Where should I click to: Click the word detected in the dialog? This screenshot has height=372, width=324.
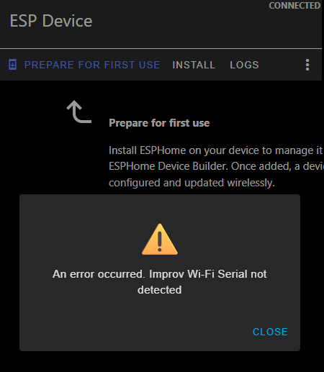[x=160, y=290]
